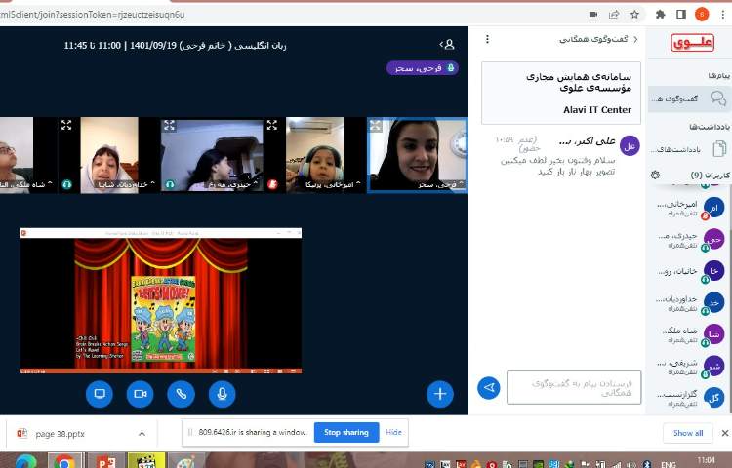Open the شاه ملکی webcam name dropdown
The height and width of the screenshot is (468, 732).
(26, 184)
